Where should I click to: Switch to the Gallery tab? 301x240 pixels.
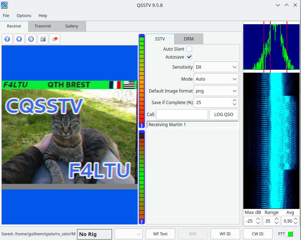(x=72, y=26)
